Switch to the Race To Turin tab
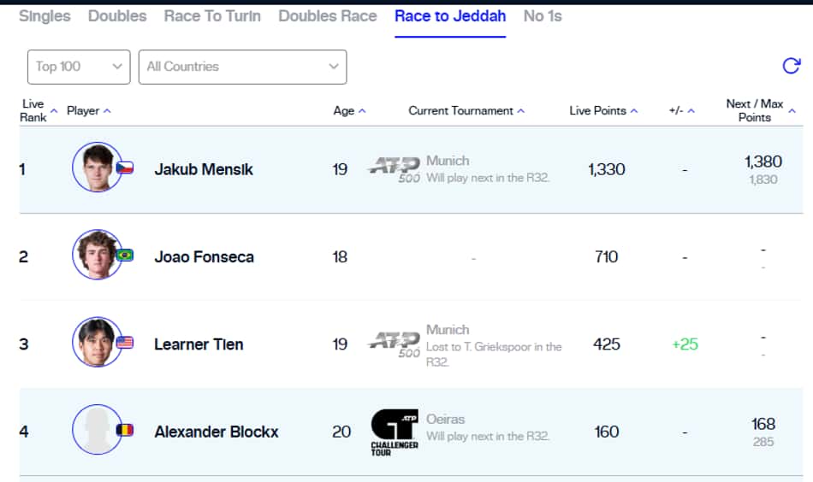813x482 pixels. click(x=212, y=16)
